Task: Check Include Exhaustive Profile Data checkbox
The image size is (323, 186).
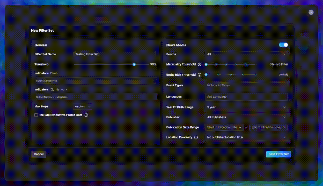Action: coord(36,115)
